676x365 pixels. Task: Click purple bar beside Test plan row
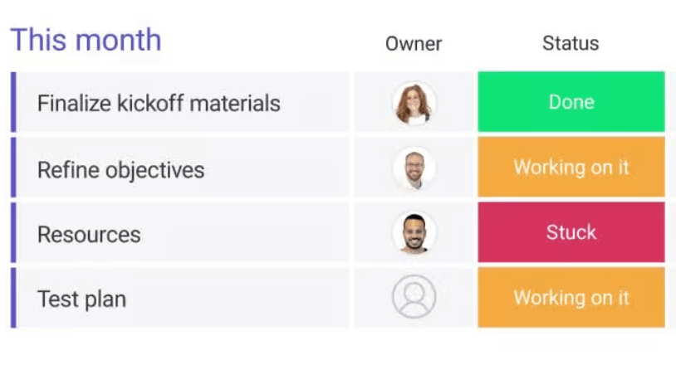point(13,297)
